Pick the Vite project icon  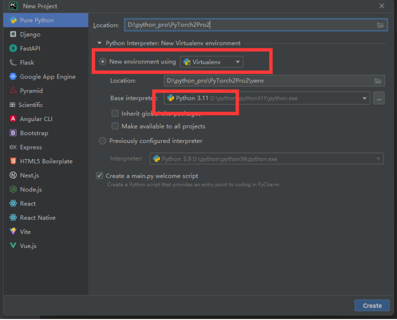(x=13, y=231)
